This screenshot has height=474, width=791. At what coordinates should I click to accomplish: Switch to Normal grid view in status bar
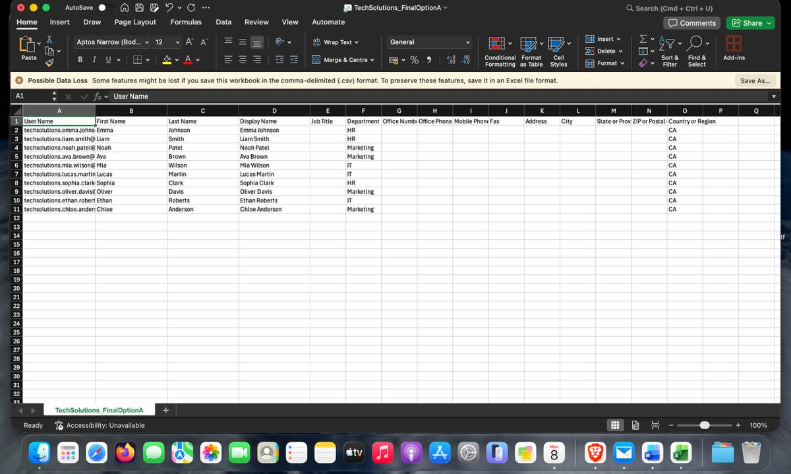(x=614, y=425)
